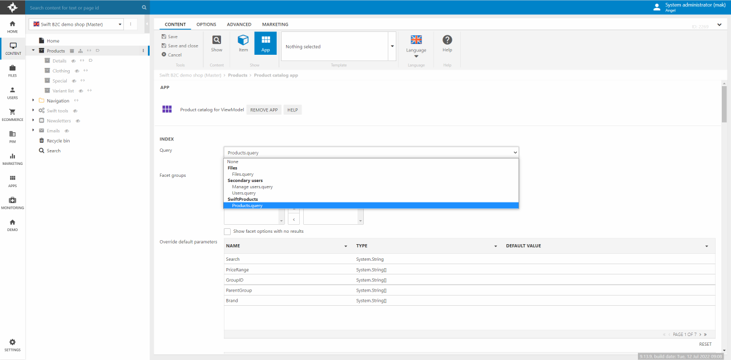This screenshot has width=731, height=360.
Task: Open the Language dropdown in ribbon
Action: pos(416,51)
